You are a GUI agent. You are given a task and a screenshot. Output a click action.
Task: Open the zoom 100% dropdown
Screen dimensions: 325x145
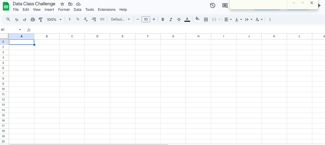[x=54, y=19]
